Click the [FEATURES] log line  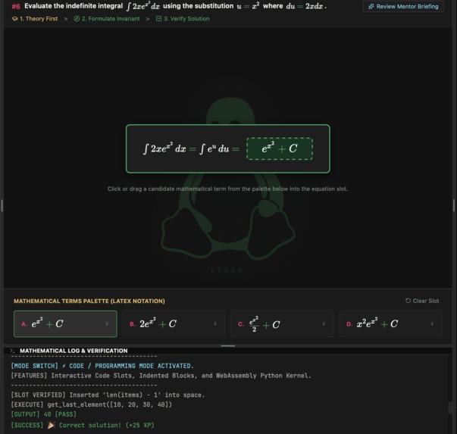point(161,376)
